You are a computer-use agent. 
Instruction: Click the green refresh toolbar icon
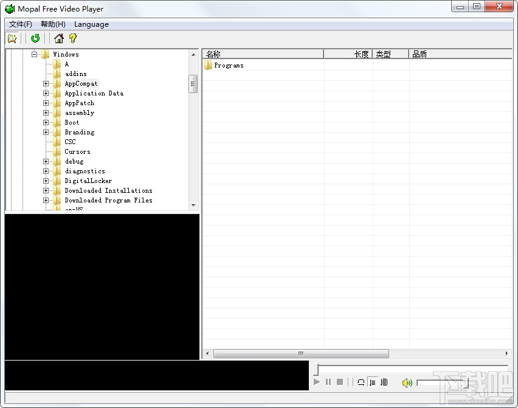(x=35, y=38)
